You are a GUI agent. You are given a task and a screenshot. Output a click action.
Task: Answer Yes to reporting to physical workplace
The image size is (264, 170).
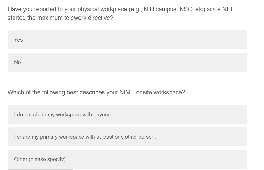point(127,40)
